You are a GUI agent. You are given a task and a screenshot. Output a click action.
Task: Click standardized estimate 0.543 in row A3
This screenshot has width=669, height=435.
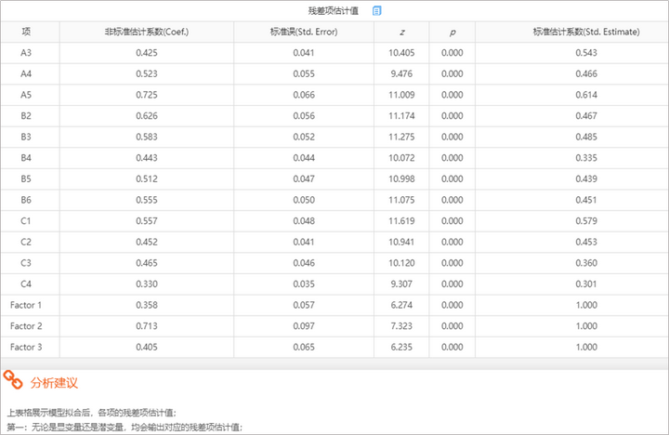pyautogui.click(x=586, y=52)
